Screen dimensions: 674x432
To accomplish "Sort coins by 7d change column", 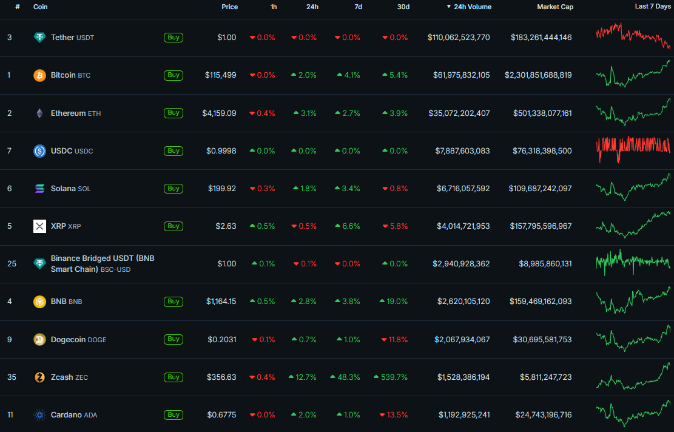I will (358, 7).
